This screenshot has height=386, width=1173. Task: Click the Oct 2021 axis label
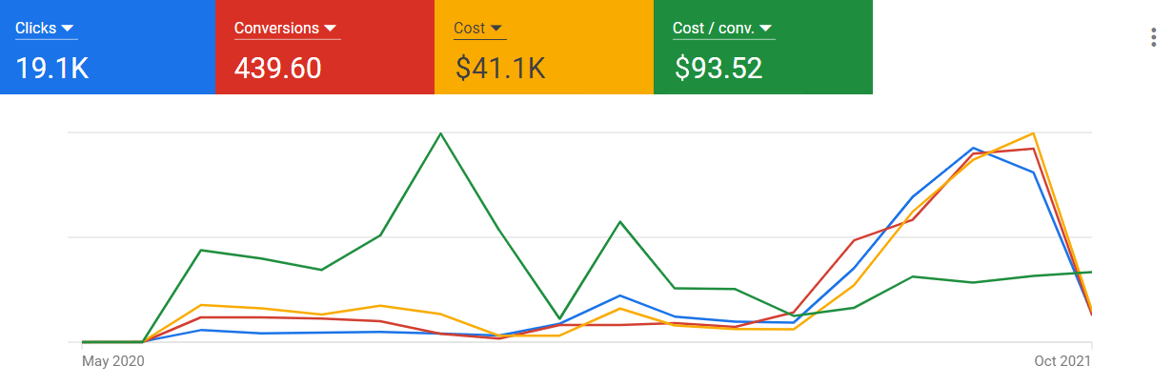(x=1062, y=361)
